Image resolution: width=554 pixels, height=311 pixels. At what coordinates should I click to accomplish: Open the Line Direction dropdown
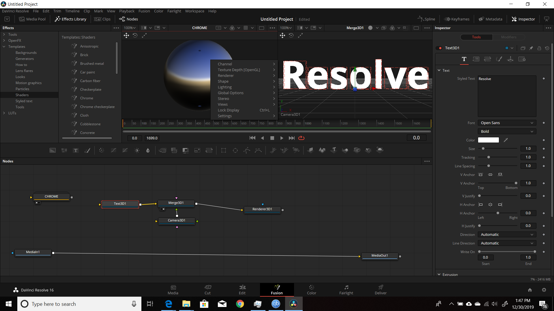coord(507,243)
